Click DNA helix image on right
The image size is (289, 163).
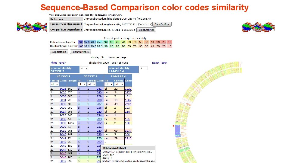point(258,27)
